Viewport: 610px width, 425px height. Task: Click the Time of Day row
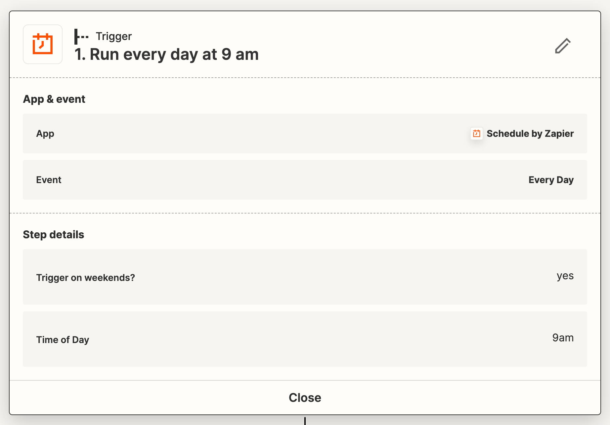pyautogui.click(x=305, y=339)
